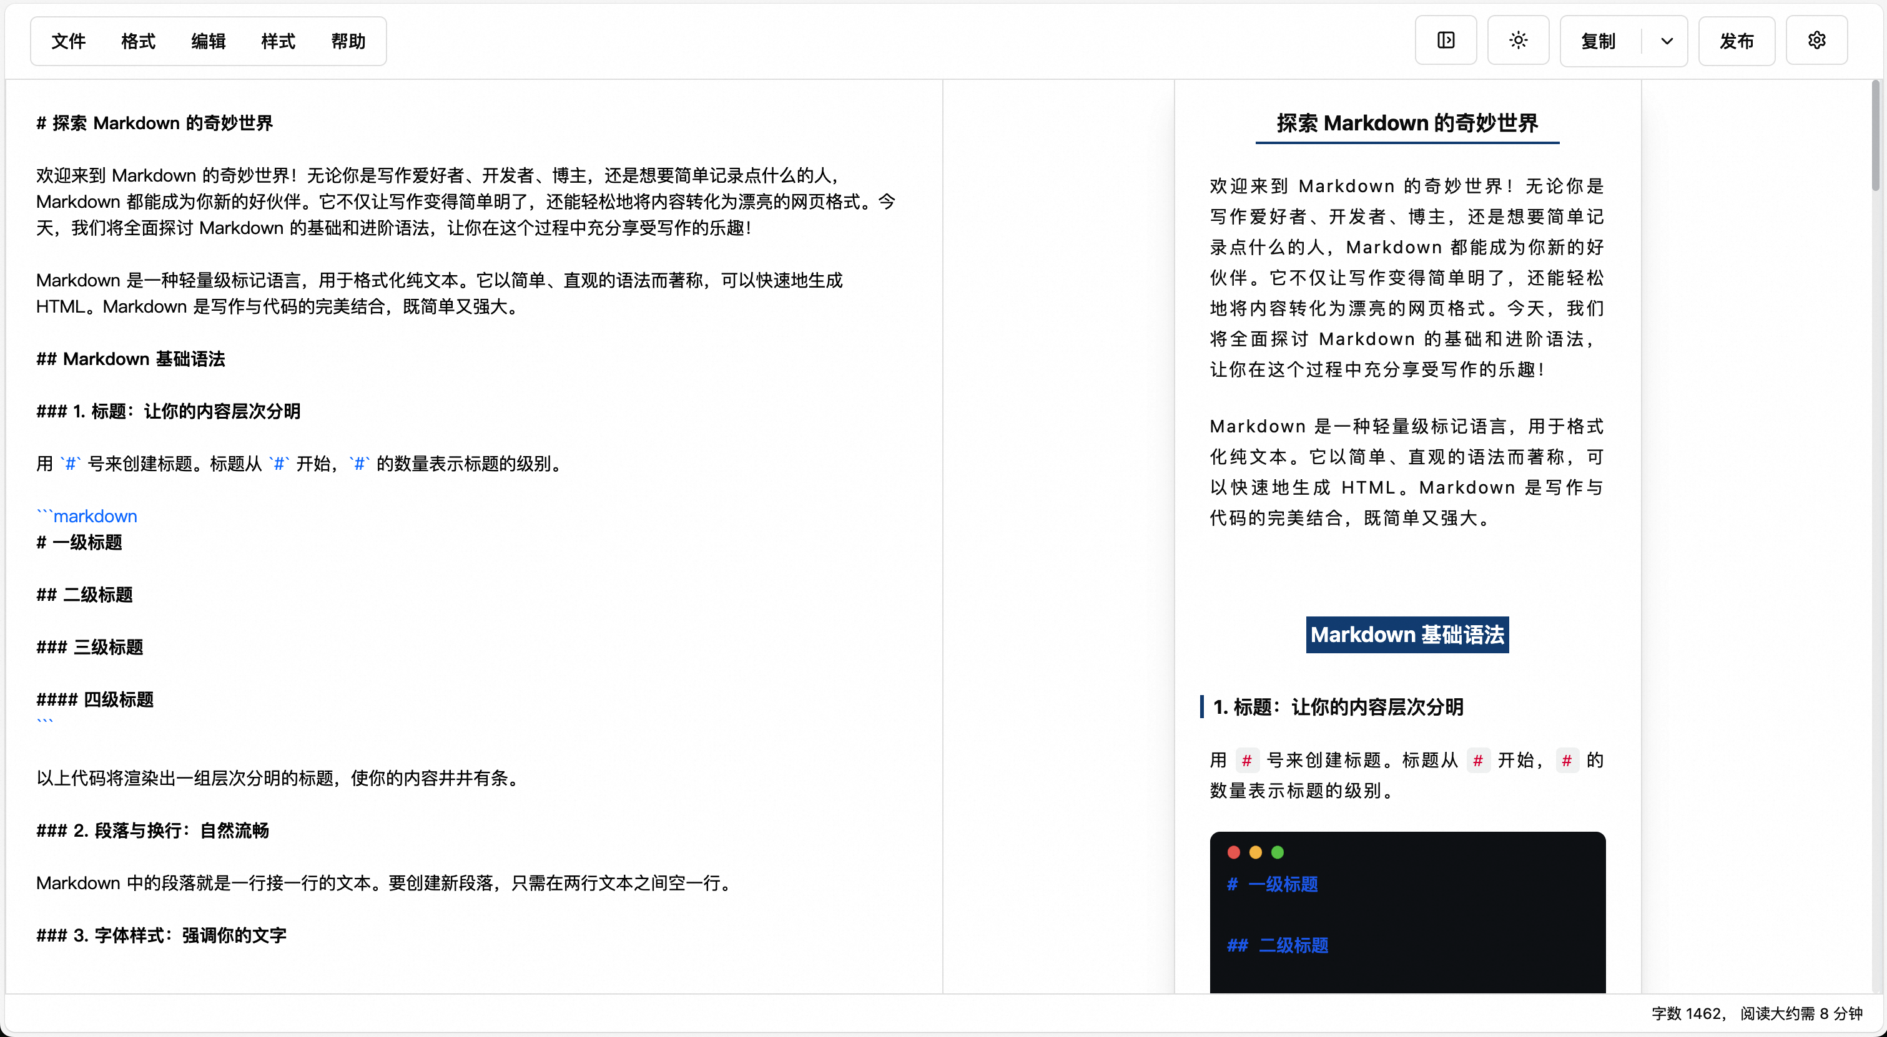Toggle the sidebar panel layout icon
Viewport: 1887px width, 1037px height.
(1446, 41)
